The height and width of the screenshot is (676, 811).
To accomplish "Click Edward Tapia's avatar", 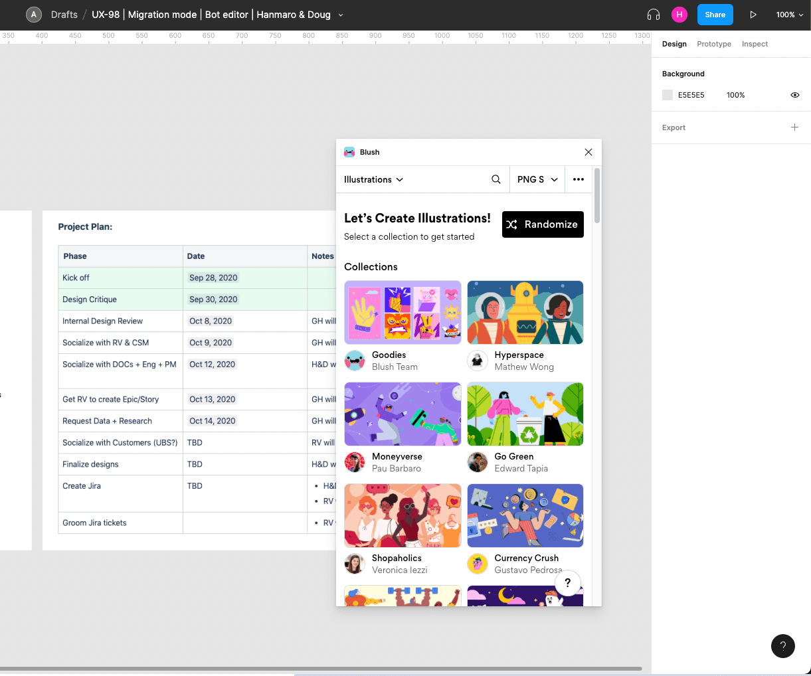I will coord(478,462).
